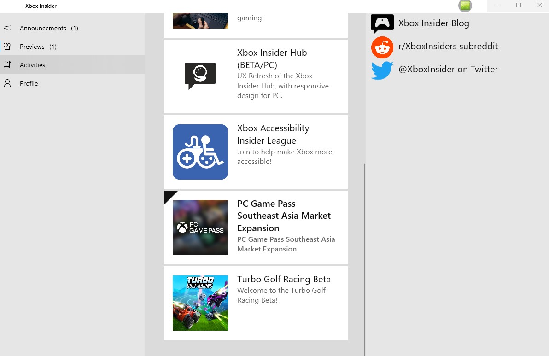Image resolution: width=549 pixels, height=356 pixels.
Task: Click the vertical scrollbar of the previews list
Action: [364, 260]
